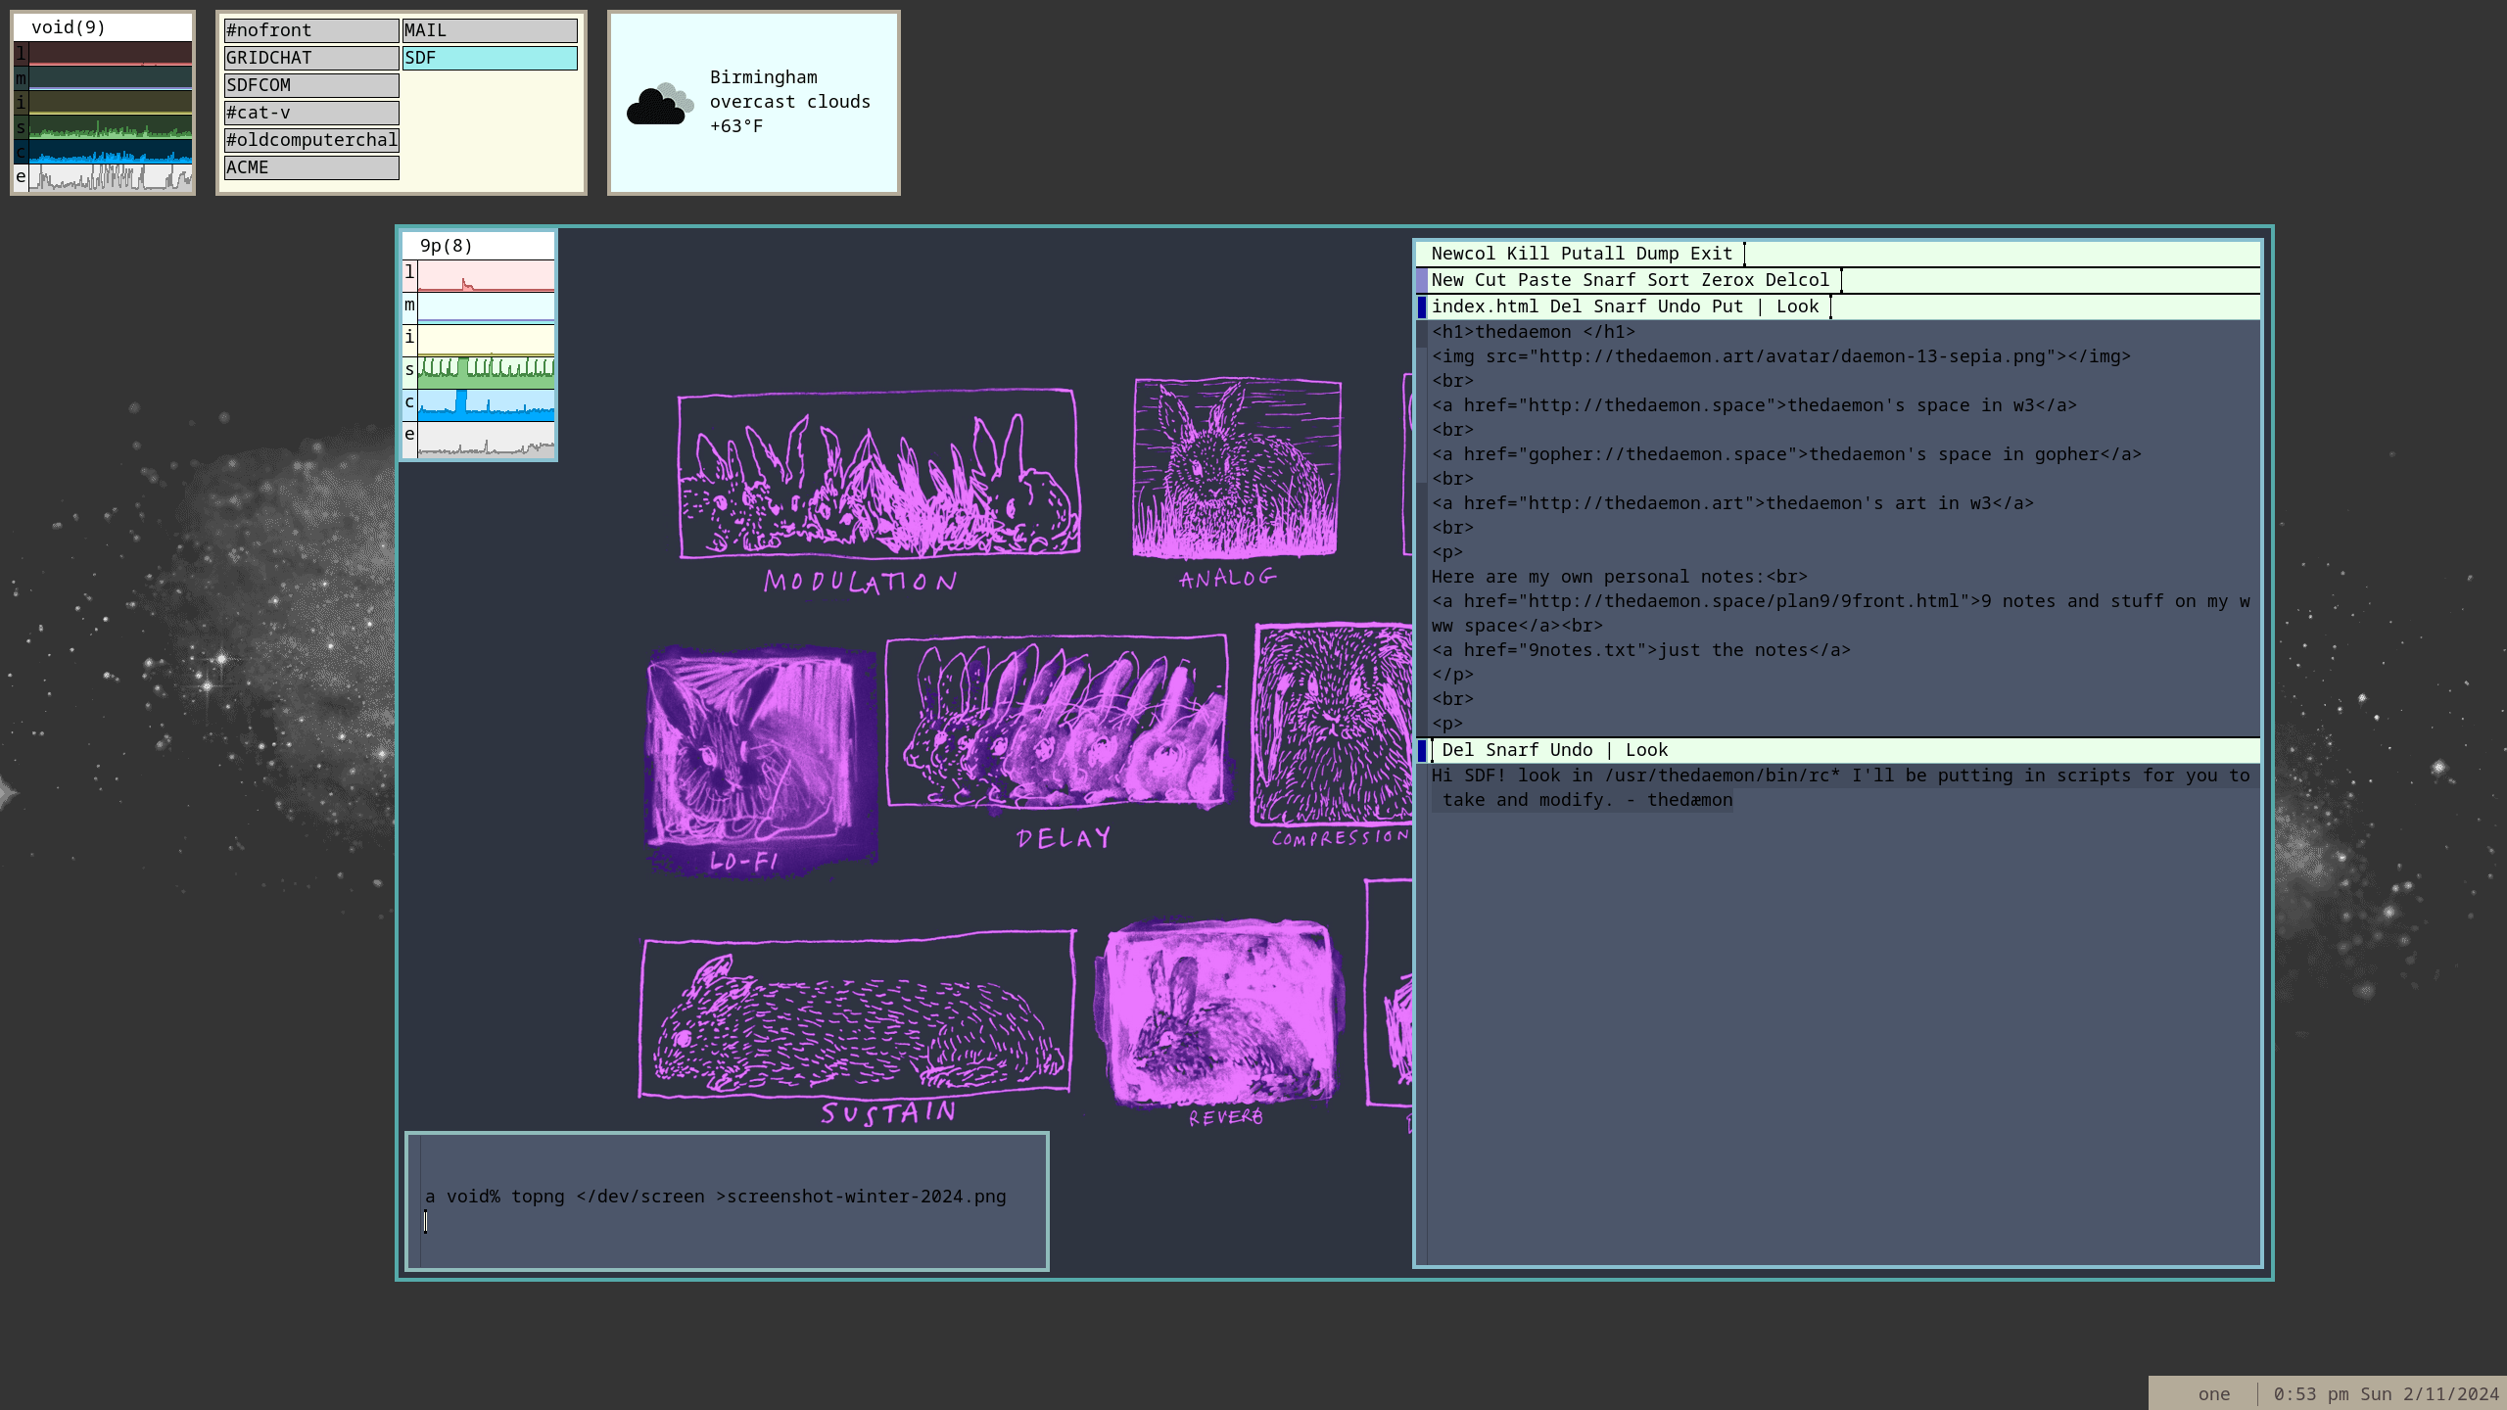Click the ANALOG rabbit sketch
Viewport: 2507px width, 1410px height.
click(x=1236, y=468)
